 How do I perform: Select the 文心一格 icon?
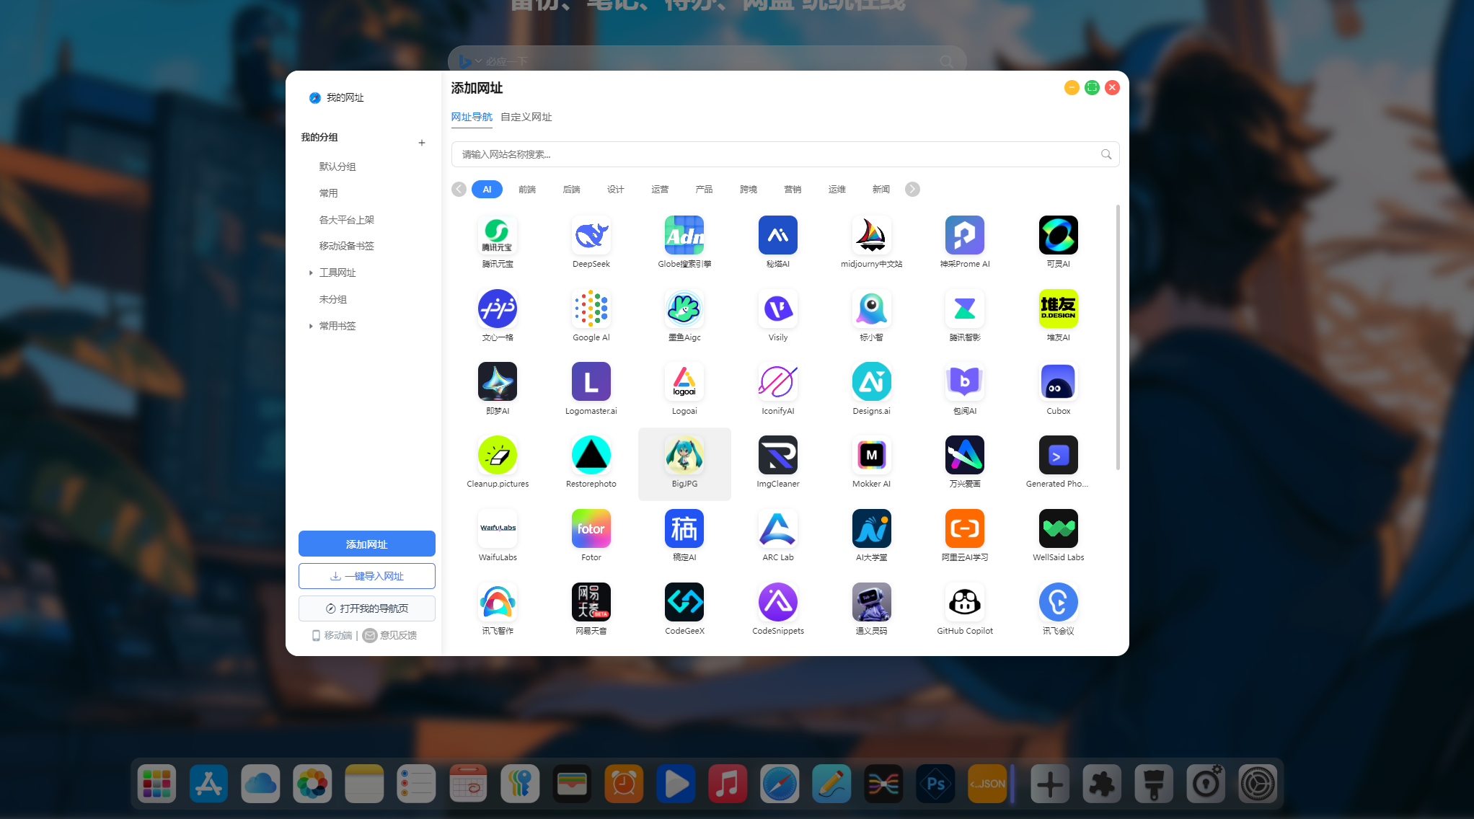tap(498, 309)
